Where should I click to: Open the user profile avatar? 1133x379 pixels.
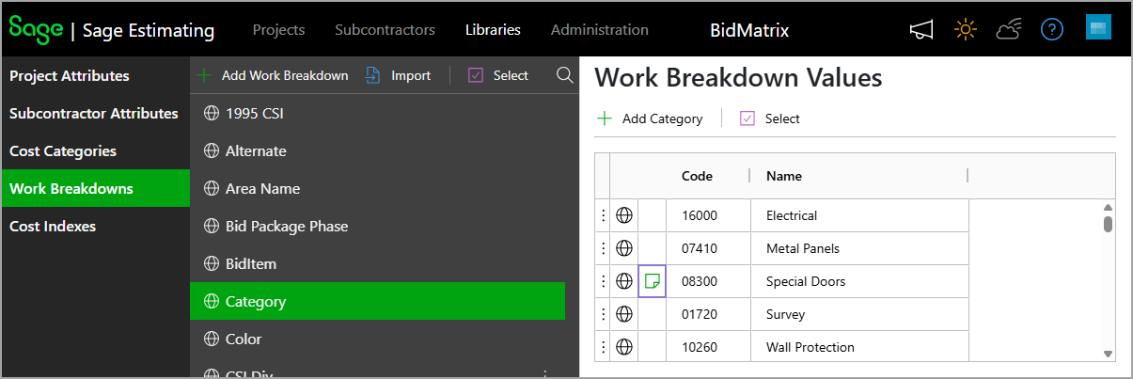click(1098, 28)
